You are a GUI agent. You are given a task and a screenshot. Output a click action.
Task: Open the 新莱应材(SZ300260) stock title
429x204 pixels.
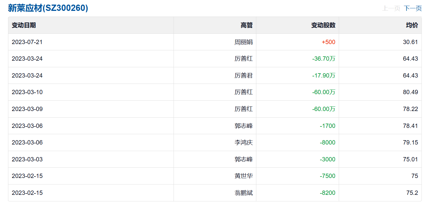click(x=48, y=8)
